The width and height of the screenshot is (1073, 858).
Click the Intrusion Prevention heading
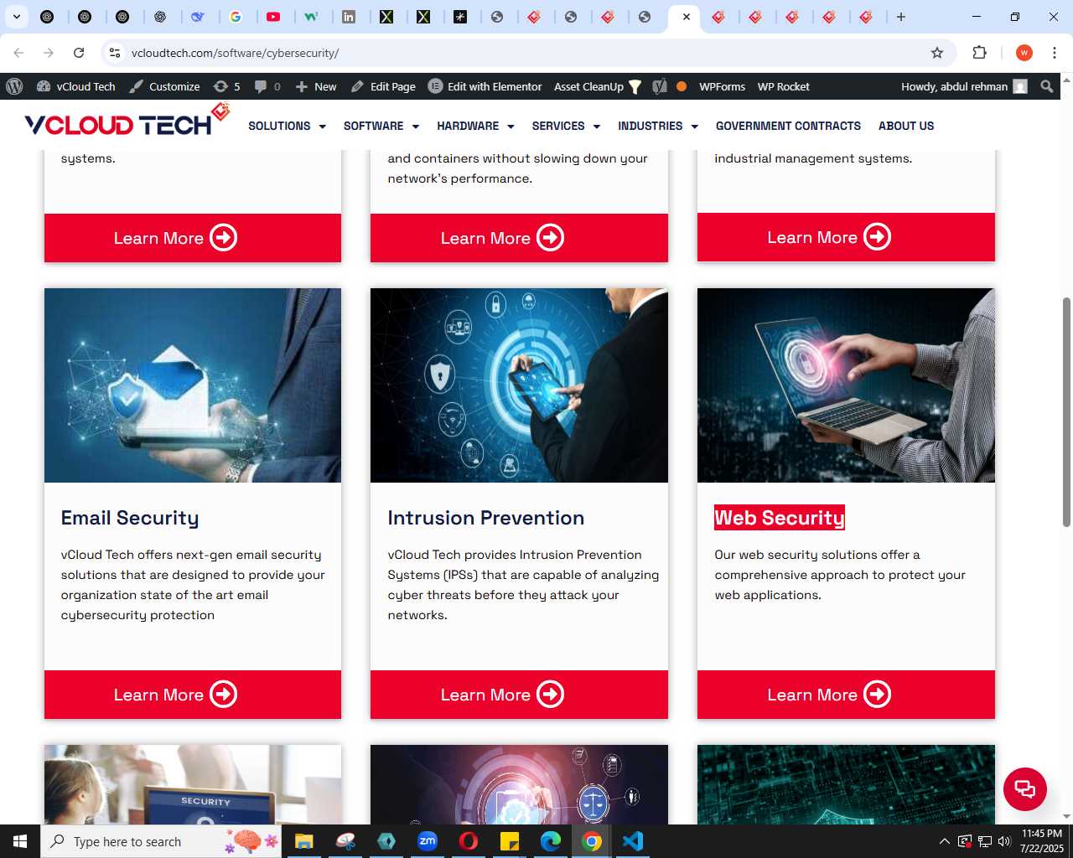[x=486, y=518]
